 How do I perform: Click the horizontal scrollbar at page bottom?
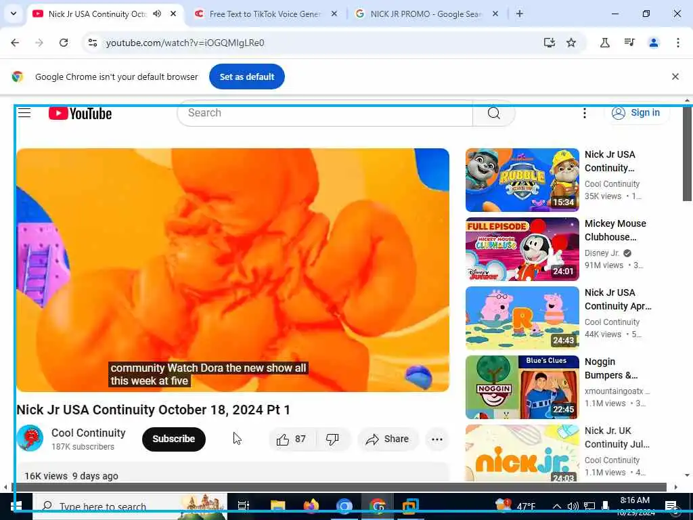tap(340, 487)
